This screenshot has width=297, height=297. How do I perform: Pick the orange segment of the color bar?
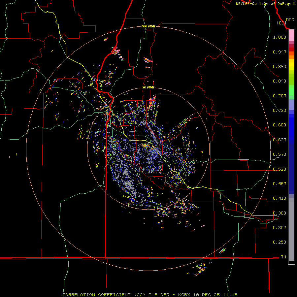291,57
